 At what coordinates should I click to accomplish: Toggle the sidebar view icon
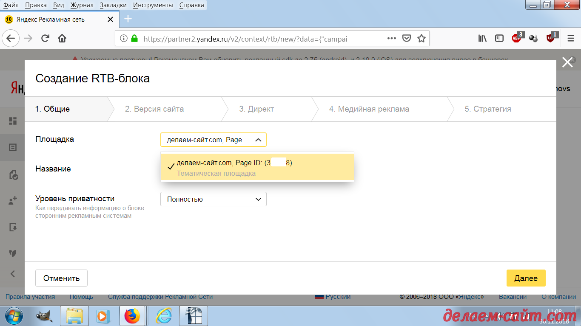click(499, 38)
